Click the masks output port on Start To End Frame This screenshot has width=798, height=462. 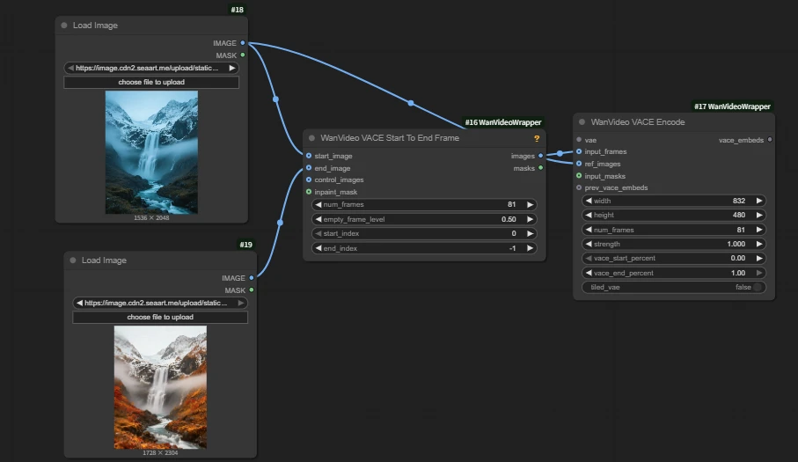[x=540, y=168]
